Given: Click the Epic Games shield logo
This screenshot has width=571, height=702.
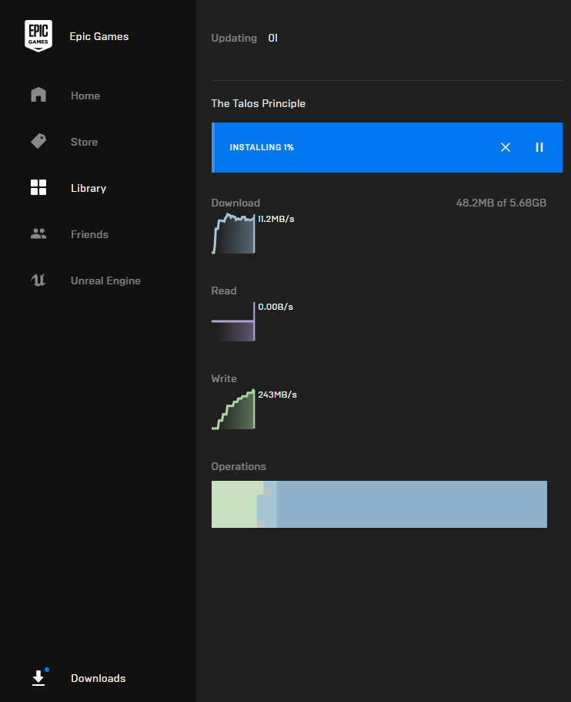Looking at the screenshot, I should point(38,36).
